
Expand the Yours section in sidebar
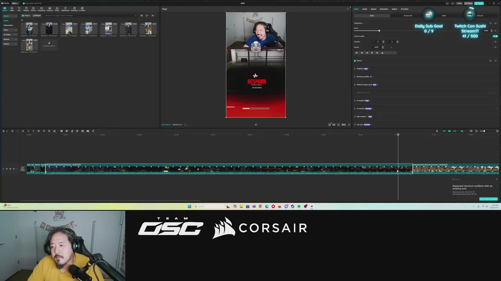click(x=10, y=30)
